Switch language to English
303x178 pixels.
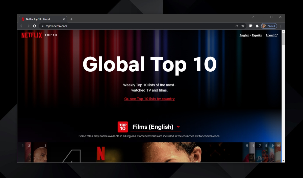pyautogui.click(x=244, y=35)
